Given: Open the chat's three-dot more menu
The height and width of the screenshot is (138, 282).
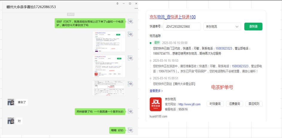Looking at the screenshot, I should click(x=136, y=8).
